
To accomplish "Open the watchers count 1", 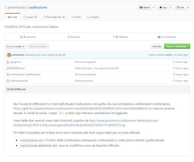I will click(153, 7).
